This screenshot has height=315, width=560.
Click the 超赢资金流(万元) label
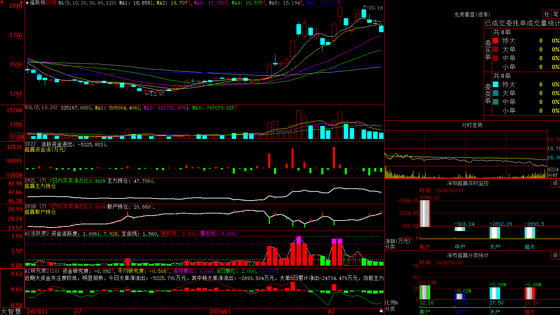coord(45,149)
